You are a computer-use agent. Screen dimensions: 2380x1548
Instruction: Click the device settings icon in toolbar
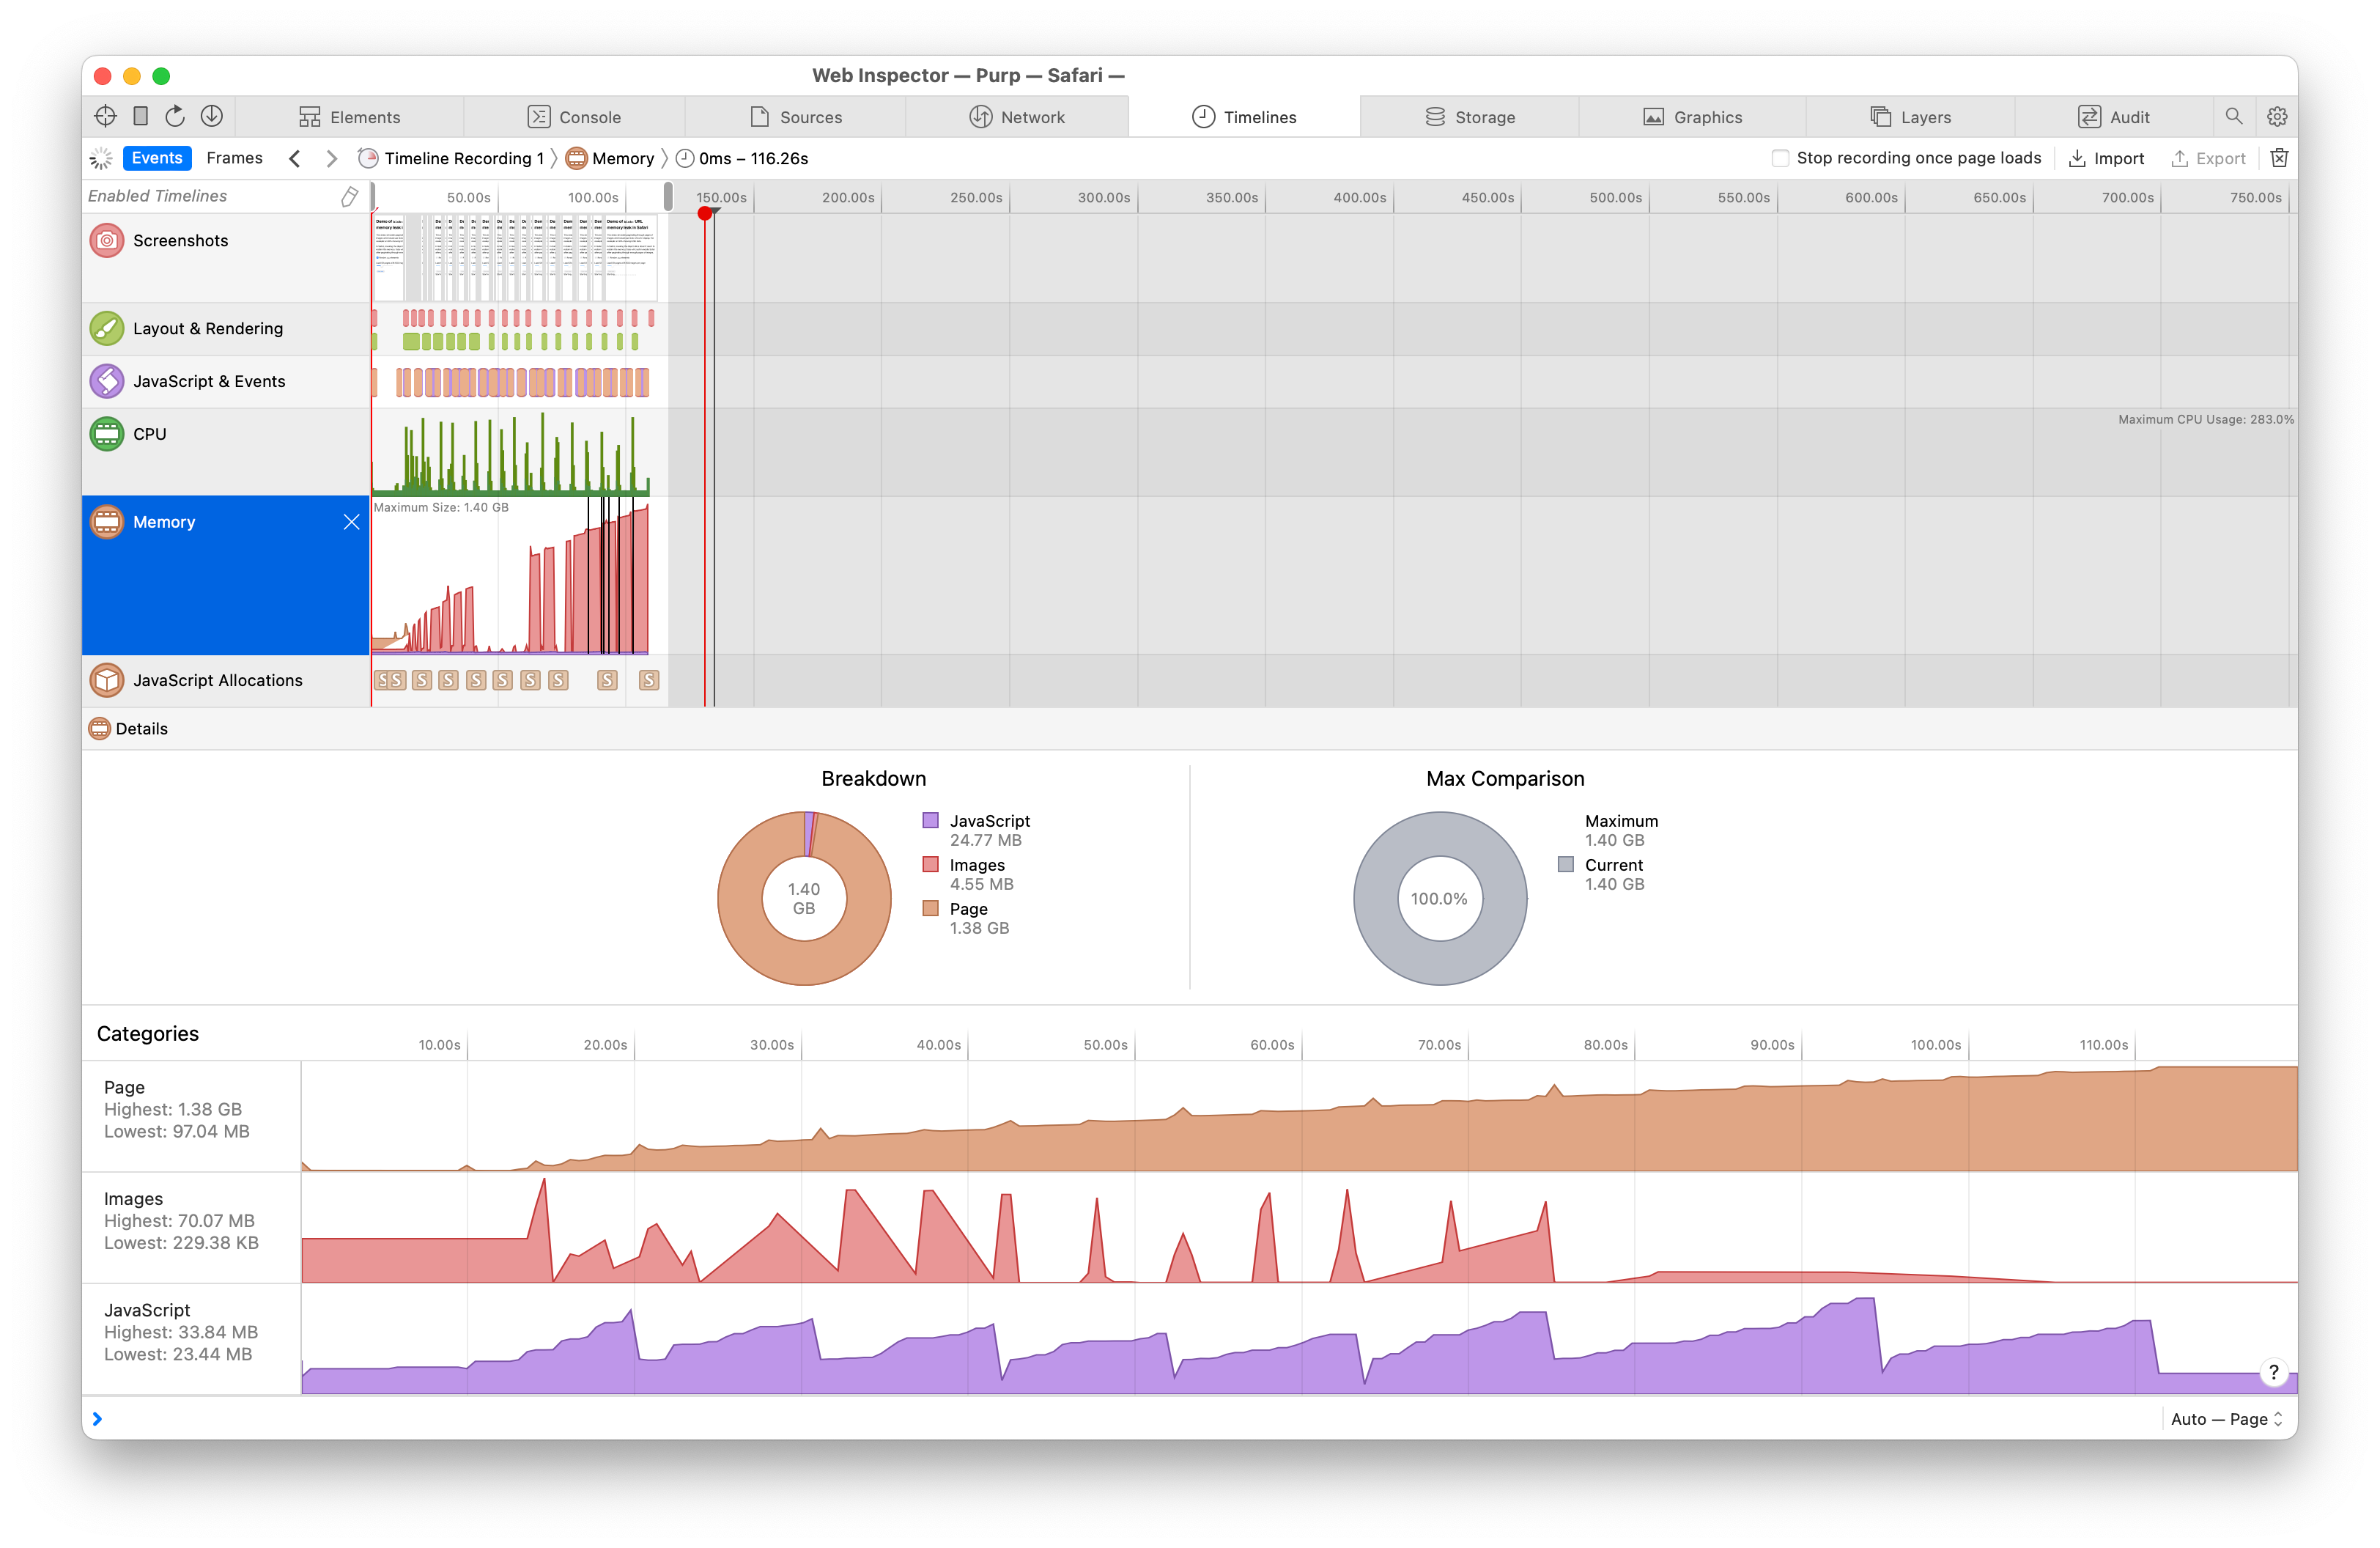click(x=141, y=116)
